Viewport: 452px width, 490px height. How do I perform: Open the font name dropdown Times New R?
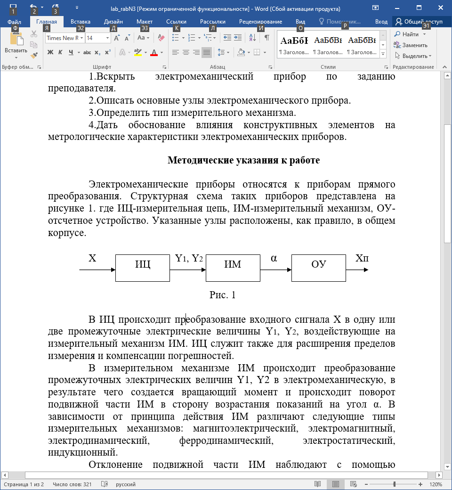click(x=81, y=38)
